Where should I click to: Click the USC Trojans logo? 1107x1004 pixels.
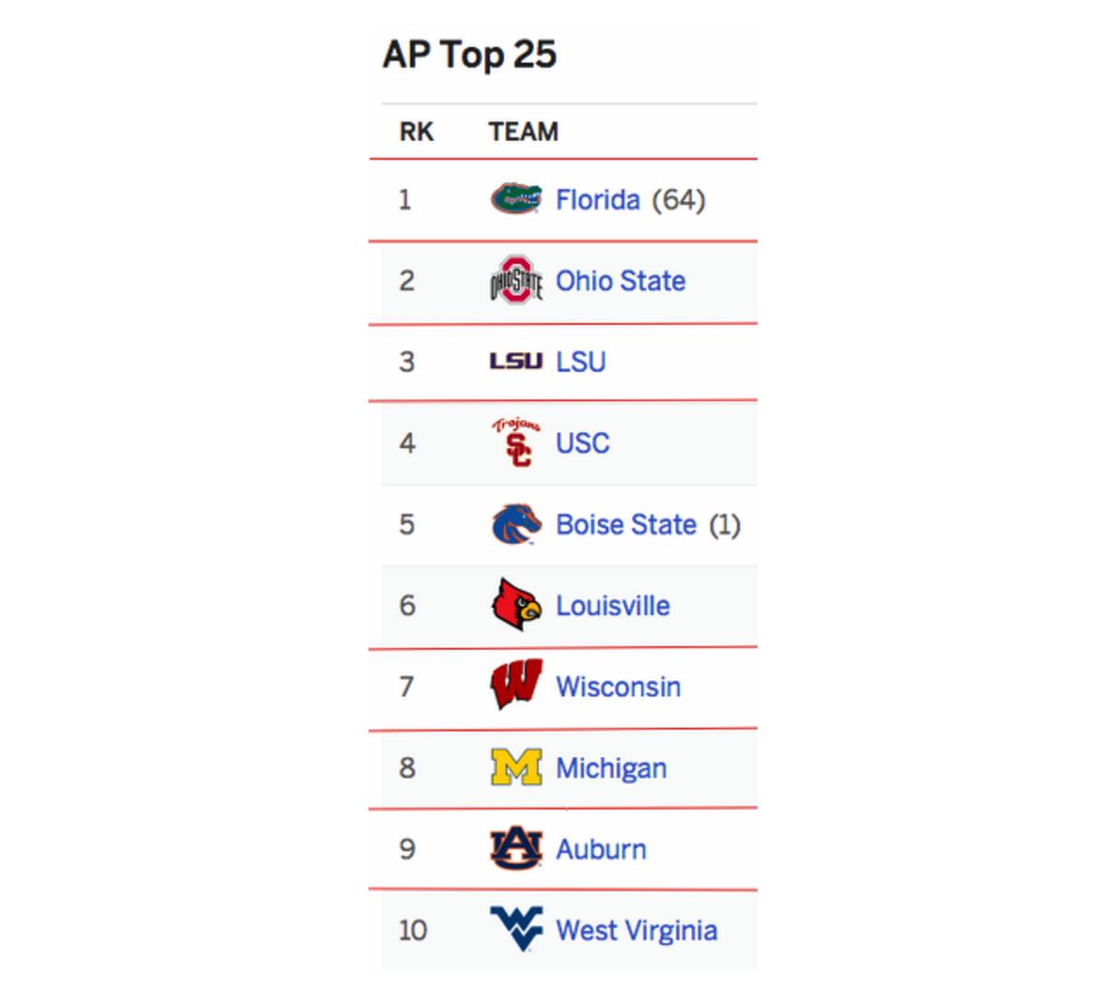(517, 443)
